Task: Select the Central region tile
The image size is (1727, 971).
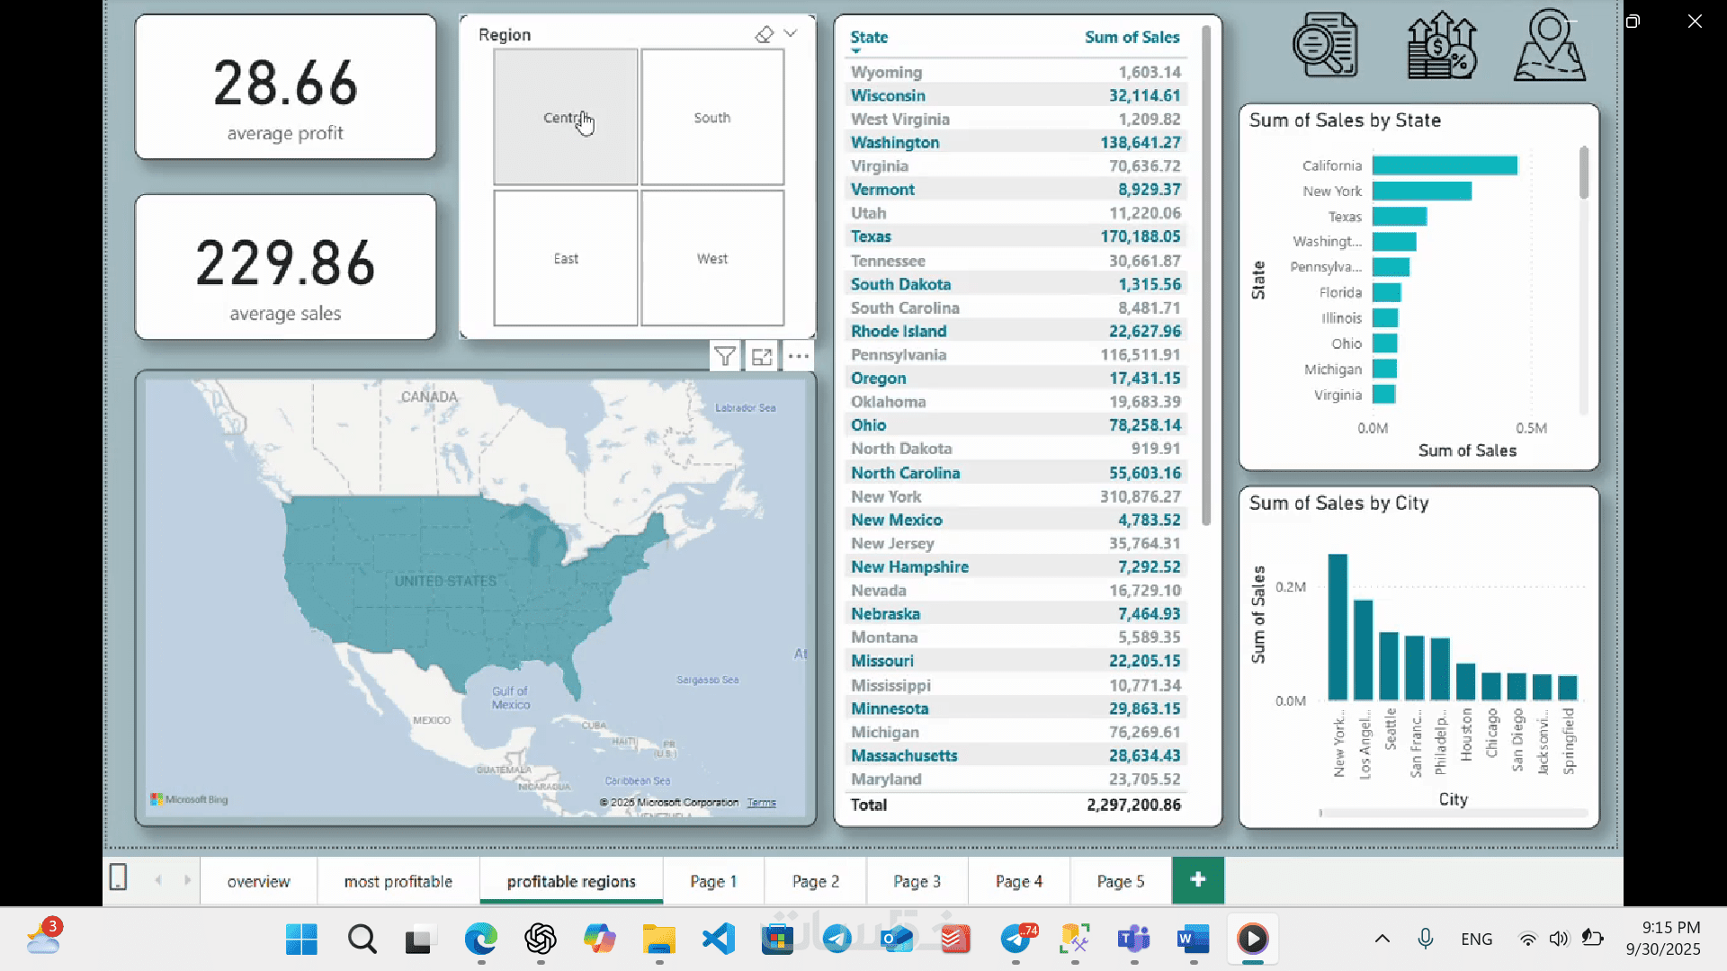Action: click(x=565, y=118)
